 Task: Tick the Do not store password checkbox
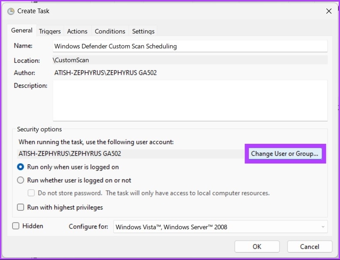[31, 193]
